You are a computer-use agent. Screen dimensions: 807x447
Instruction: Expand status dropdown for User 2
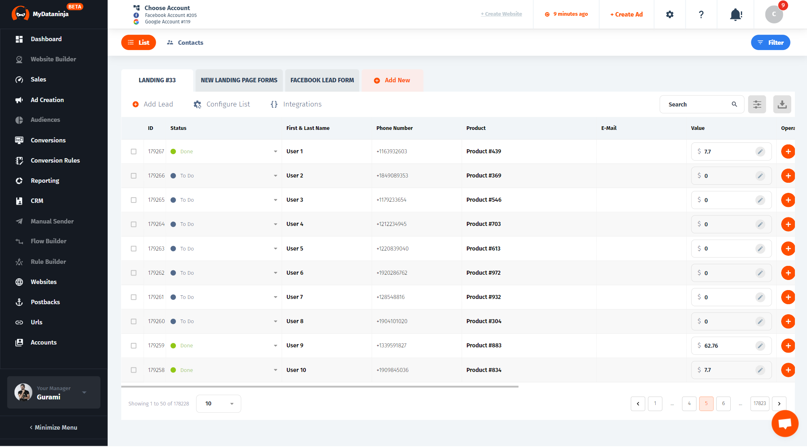276,176
